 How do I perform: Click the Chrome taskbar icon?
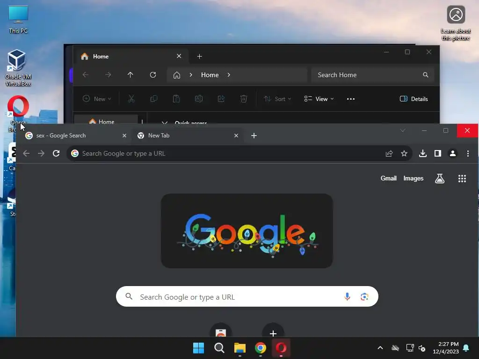(x=260, y=348)
